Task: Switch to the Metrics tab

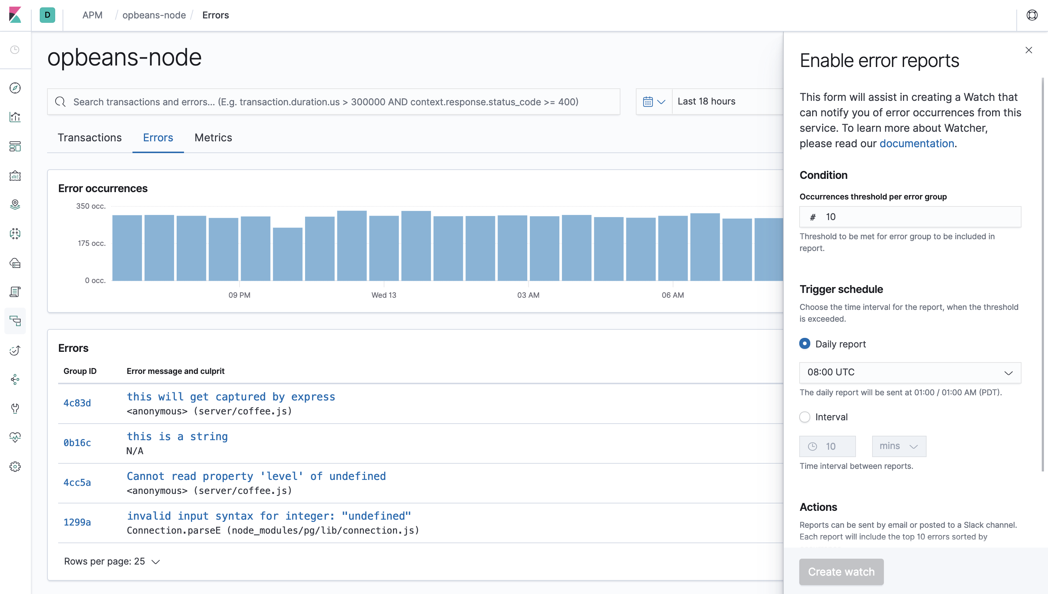Action: click(213, 138)
